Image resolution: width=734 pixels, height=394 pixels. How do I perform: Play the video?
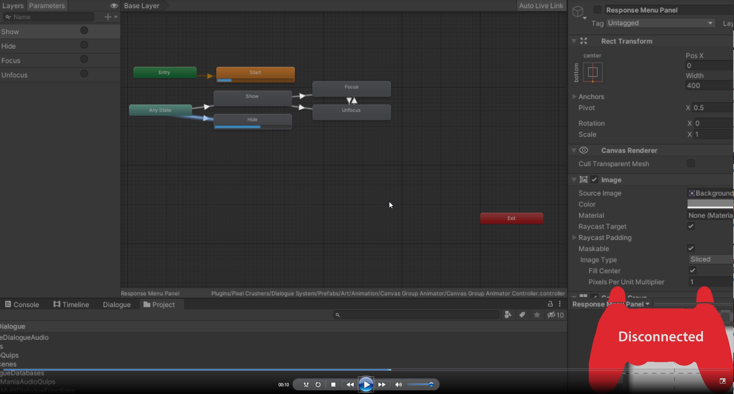pyautogui.click(x=366, y=384)
